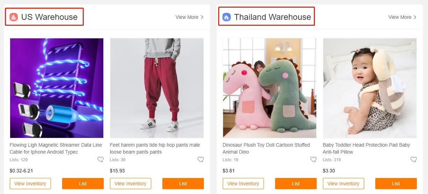Add magnetic data cable to wishlist

(100, 160)
